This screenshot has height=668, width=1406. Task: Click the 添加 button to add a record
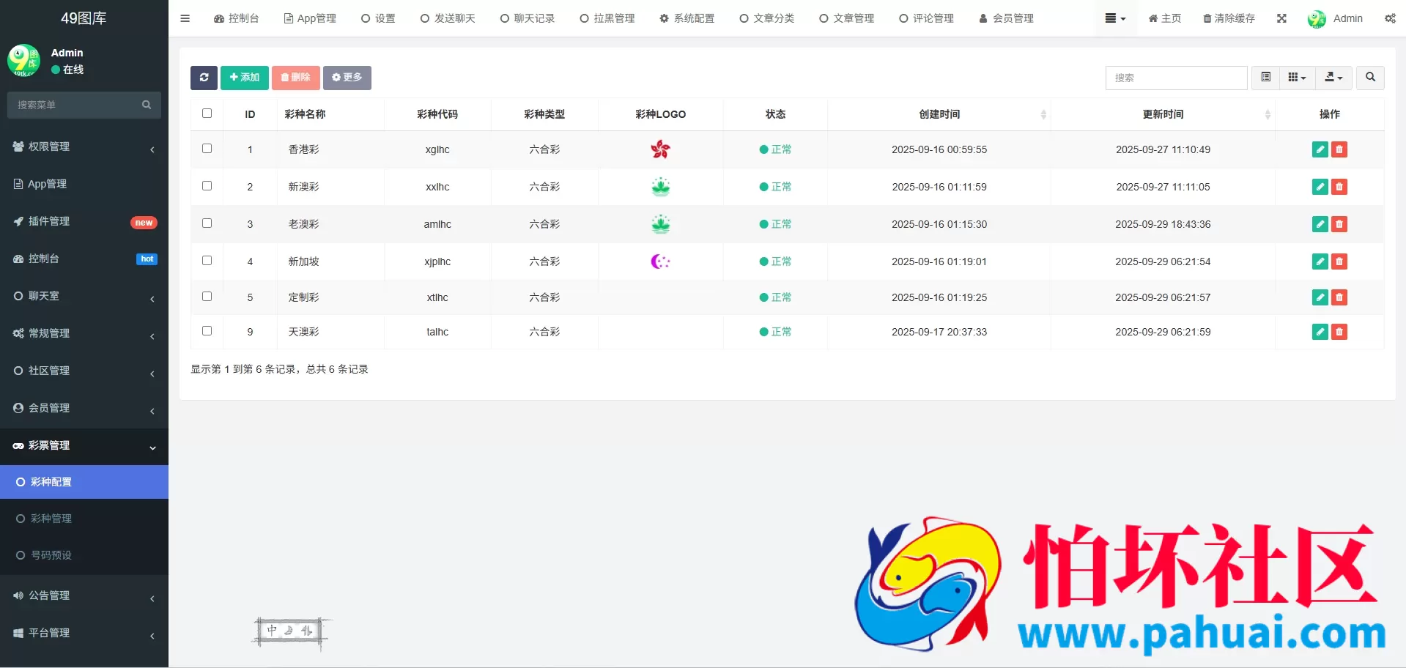pos(244,78)
